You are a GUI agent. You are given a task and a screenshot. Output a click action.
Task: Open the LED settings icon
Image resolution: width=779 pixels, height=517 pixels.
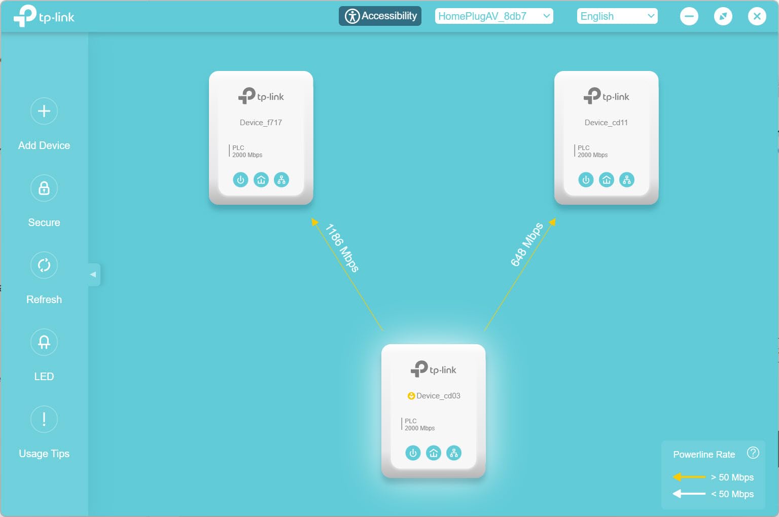click(x=44, y=342)
